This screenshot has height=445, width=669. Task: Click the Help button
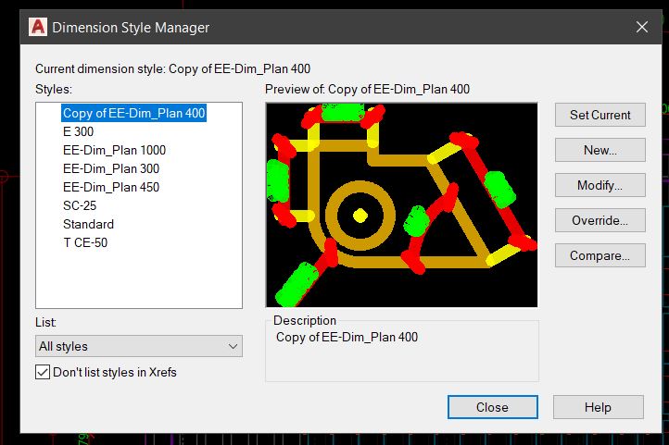point(599,407)
